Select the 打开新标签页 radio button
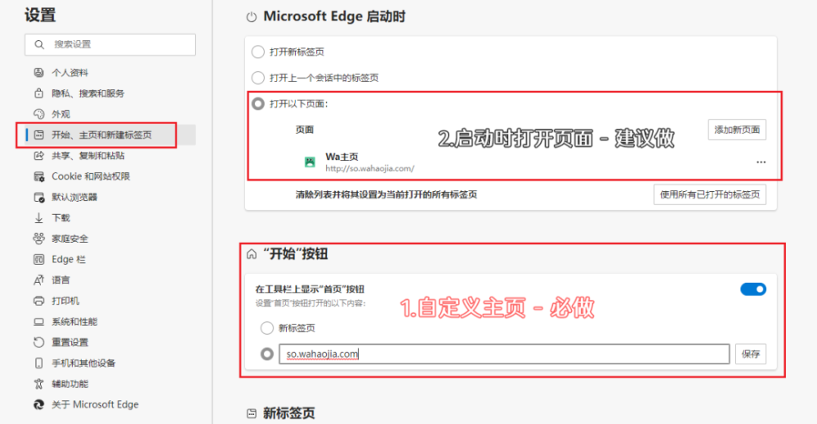 (x=258, y=52)
